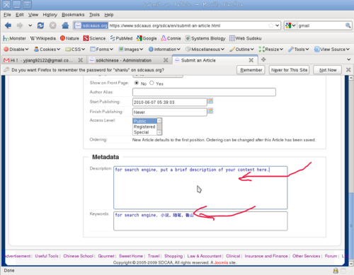Open the Wikipedia bookmark

point(42,38)
